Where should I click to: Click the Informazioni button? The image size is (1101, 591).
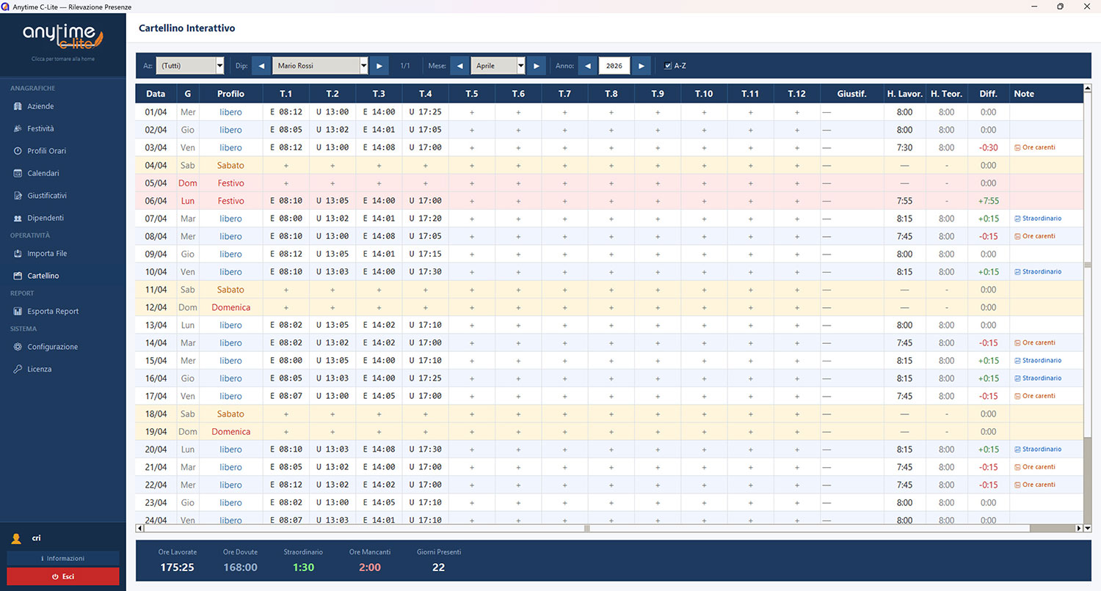(x=62, y=559)
